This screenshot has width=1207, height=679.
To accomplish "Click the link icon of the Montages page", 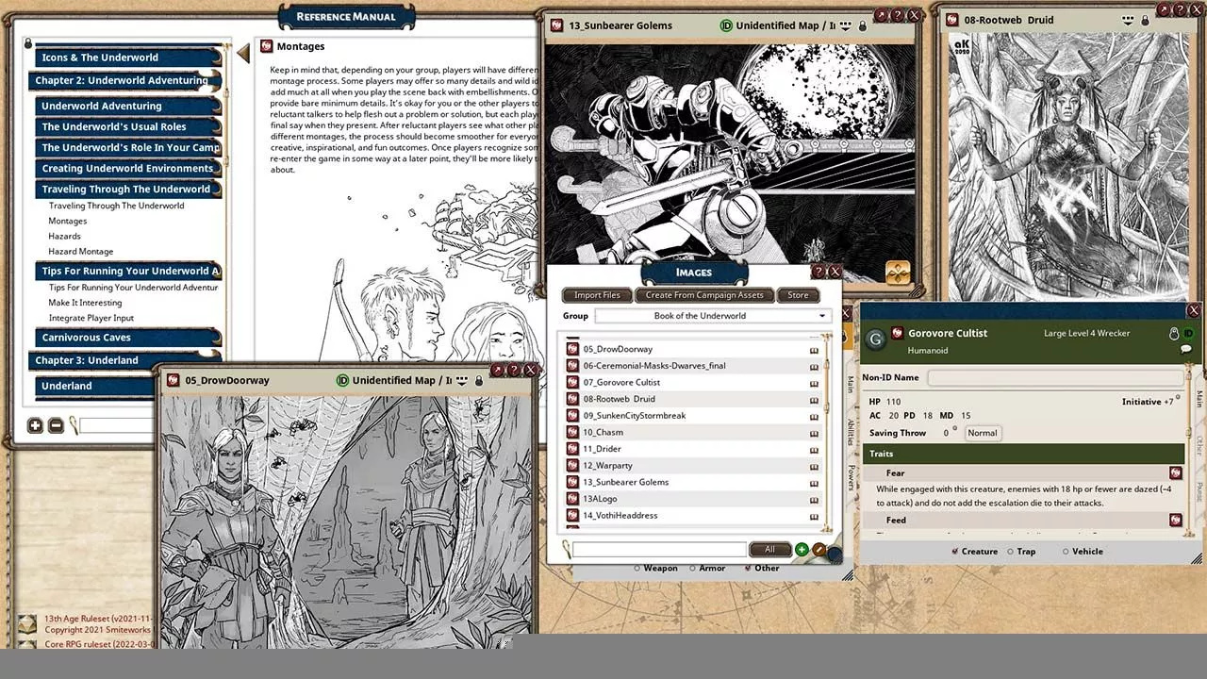I will coord(267,46).
